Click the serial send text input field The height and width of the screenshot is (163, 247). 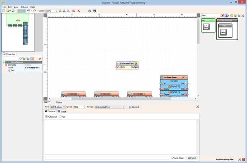[x=107, y=158]
